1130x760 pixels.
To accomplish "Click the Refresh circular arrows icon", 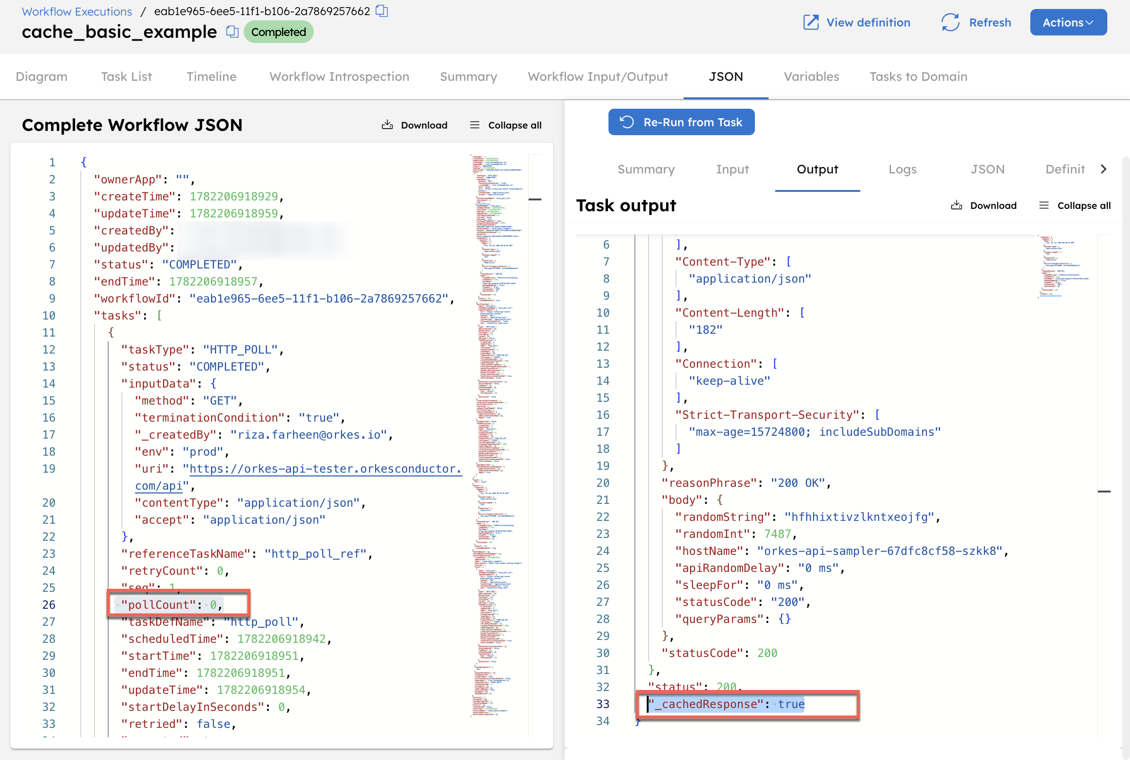I will pyautogui.click(x=950, y=22).
